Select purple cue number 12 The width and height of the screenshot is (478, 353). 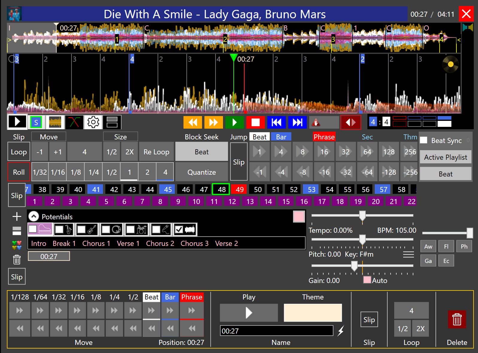click(232, 201)
